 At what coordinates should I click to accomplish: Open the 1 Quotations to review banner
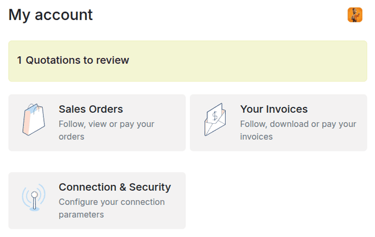tap(187, 60)
